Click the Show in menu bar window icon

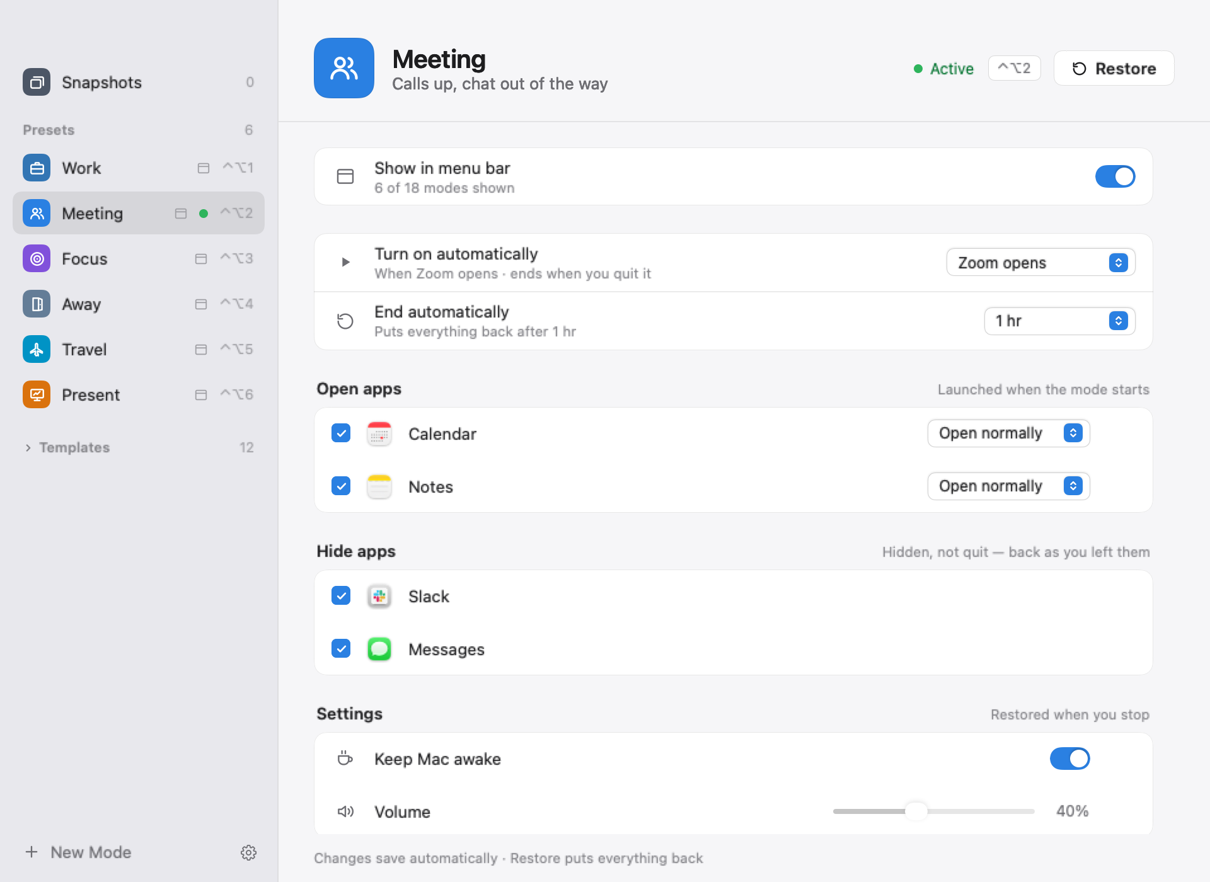pyautogui.click(x=345, y=176)
